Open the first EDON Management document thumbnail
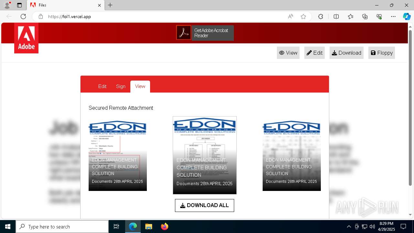This screenshot has width=414, height=233. pos(118,156)
